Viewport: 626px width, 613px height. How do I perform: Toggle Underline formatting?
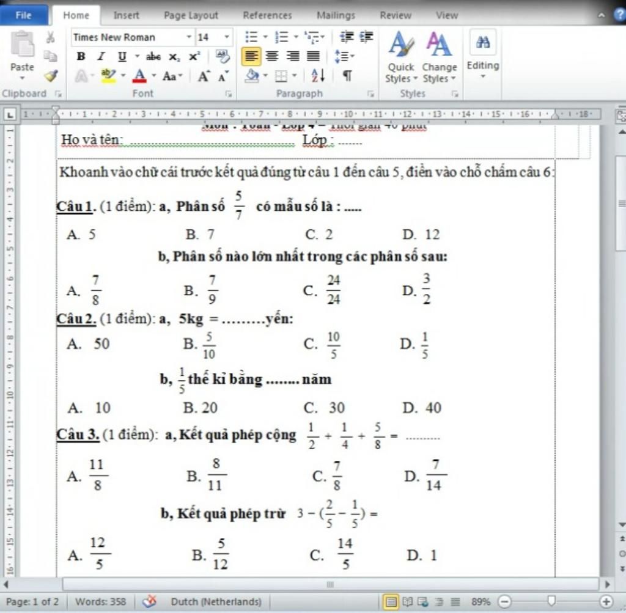coord(122,56)
